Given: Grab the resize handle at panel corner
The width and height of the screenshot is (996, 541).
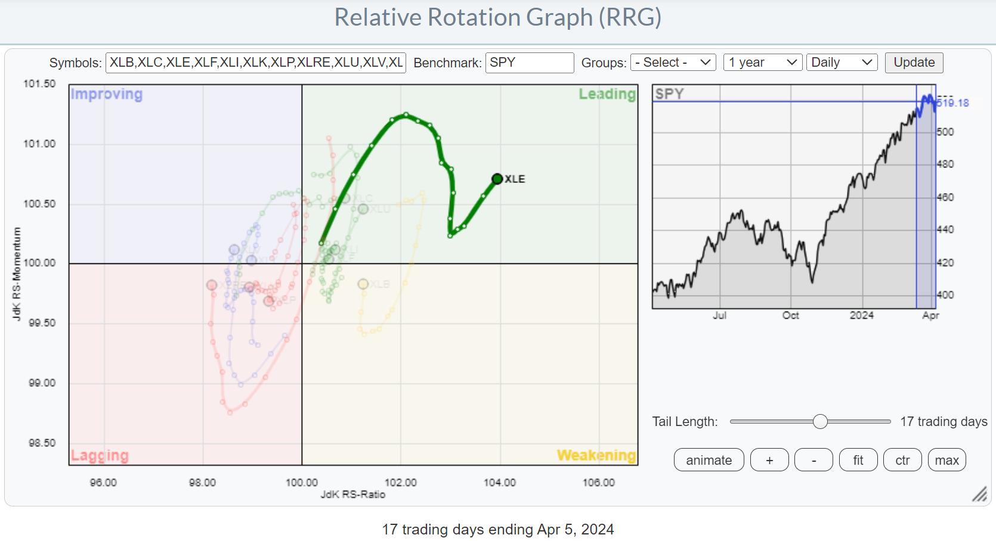Looking at the screenshot, I should click(x=979, y=494).
